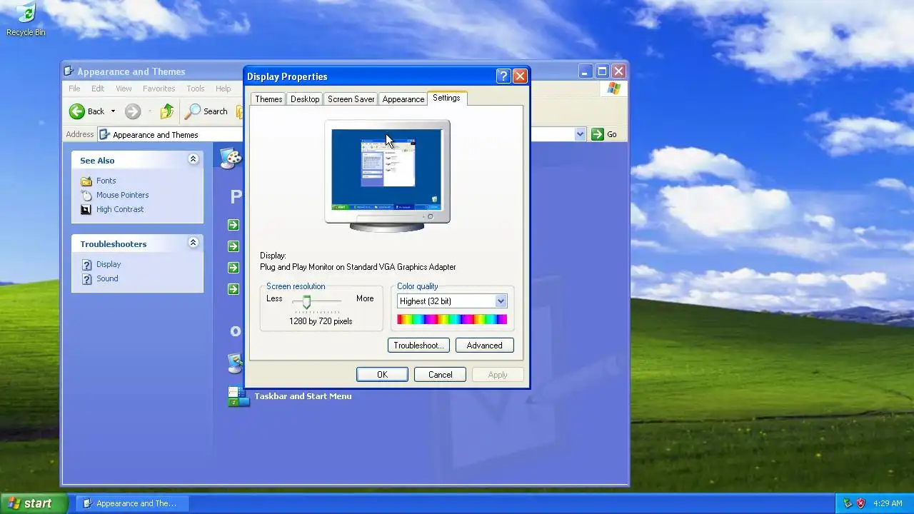Select the Settings tab
This screenshot has width=914, height=514.
pos(446,98)
